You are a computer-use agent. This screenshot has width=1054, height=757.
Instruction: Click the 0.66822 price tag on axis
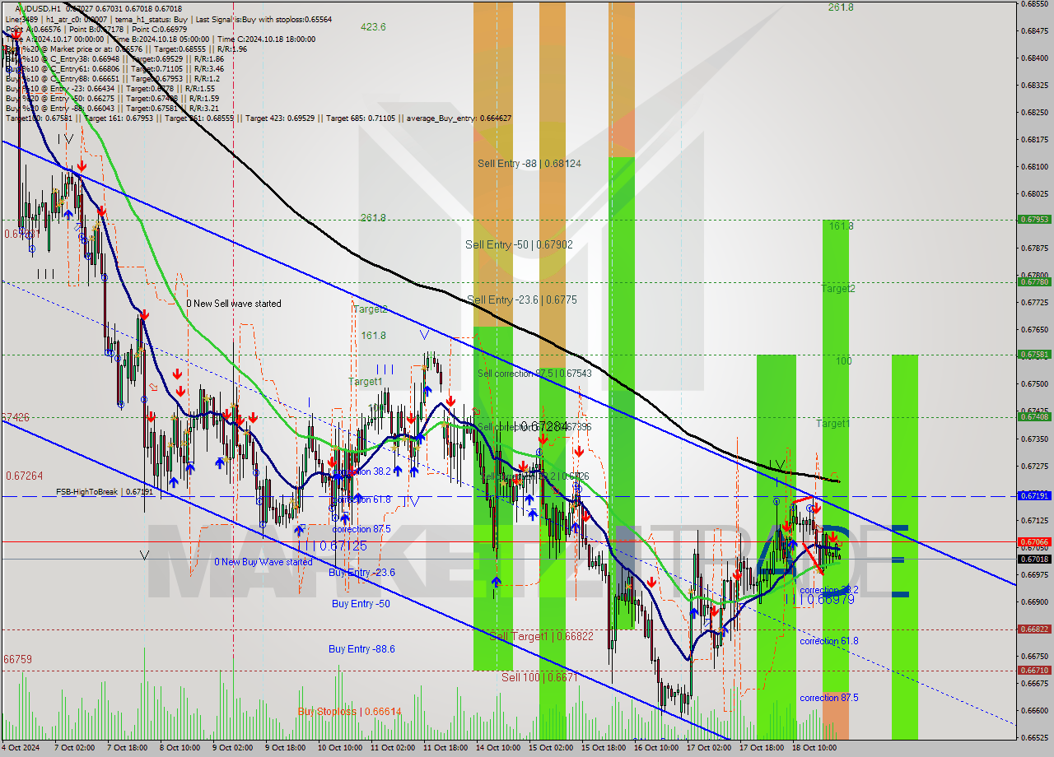(x=1034, y=629)
